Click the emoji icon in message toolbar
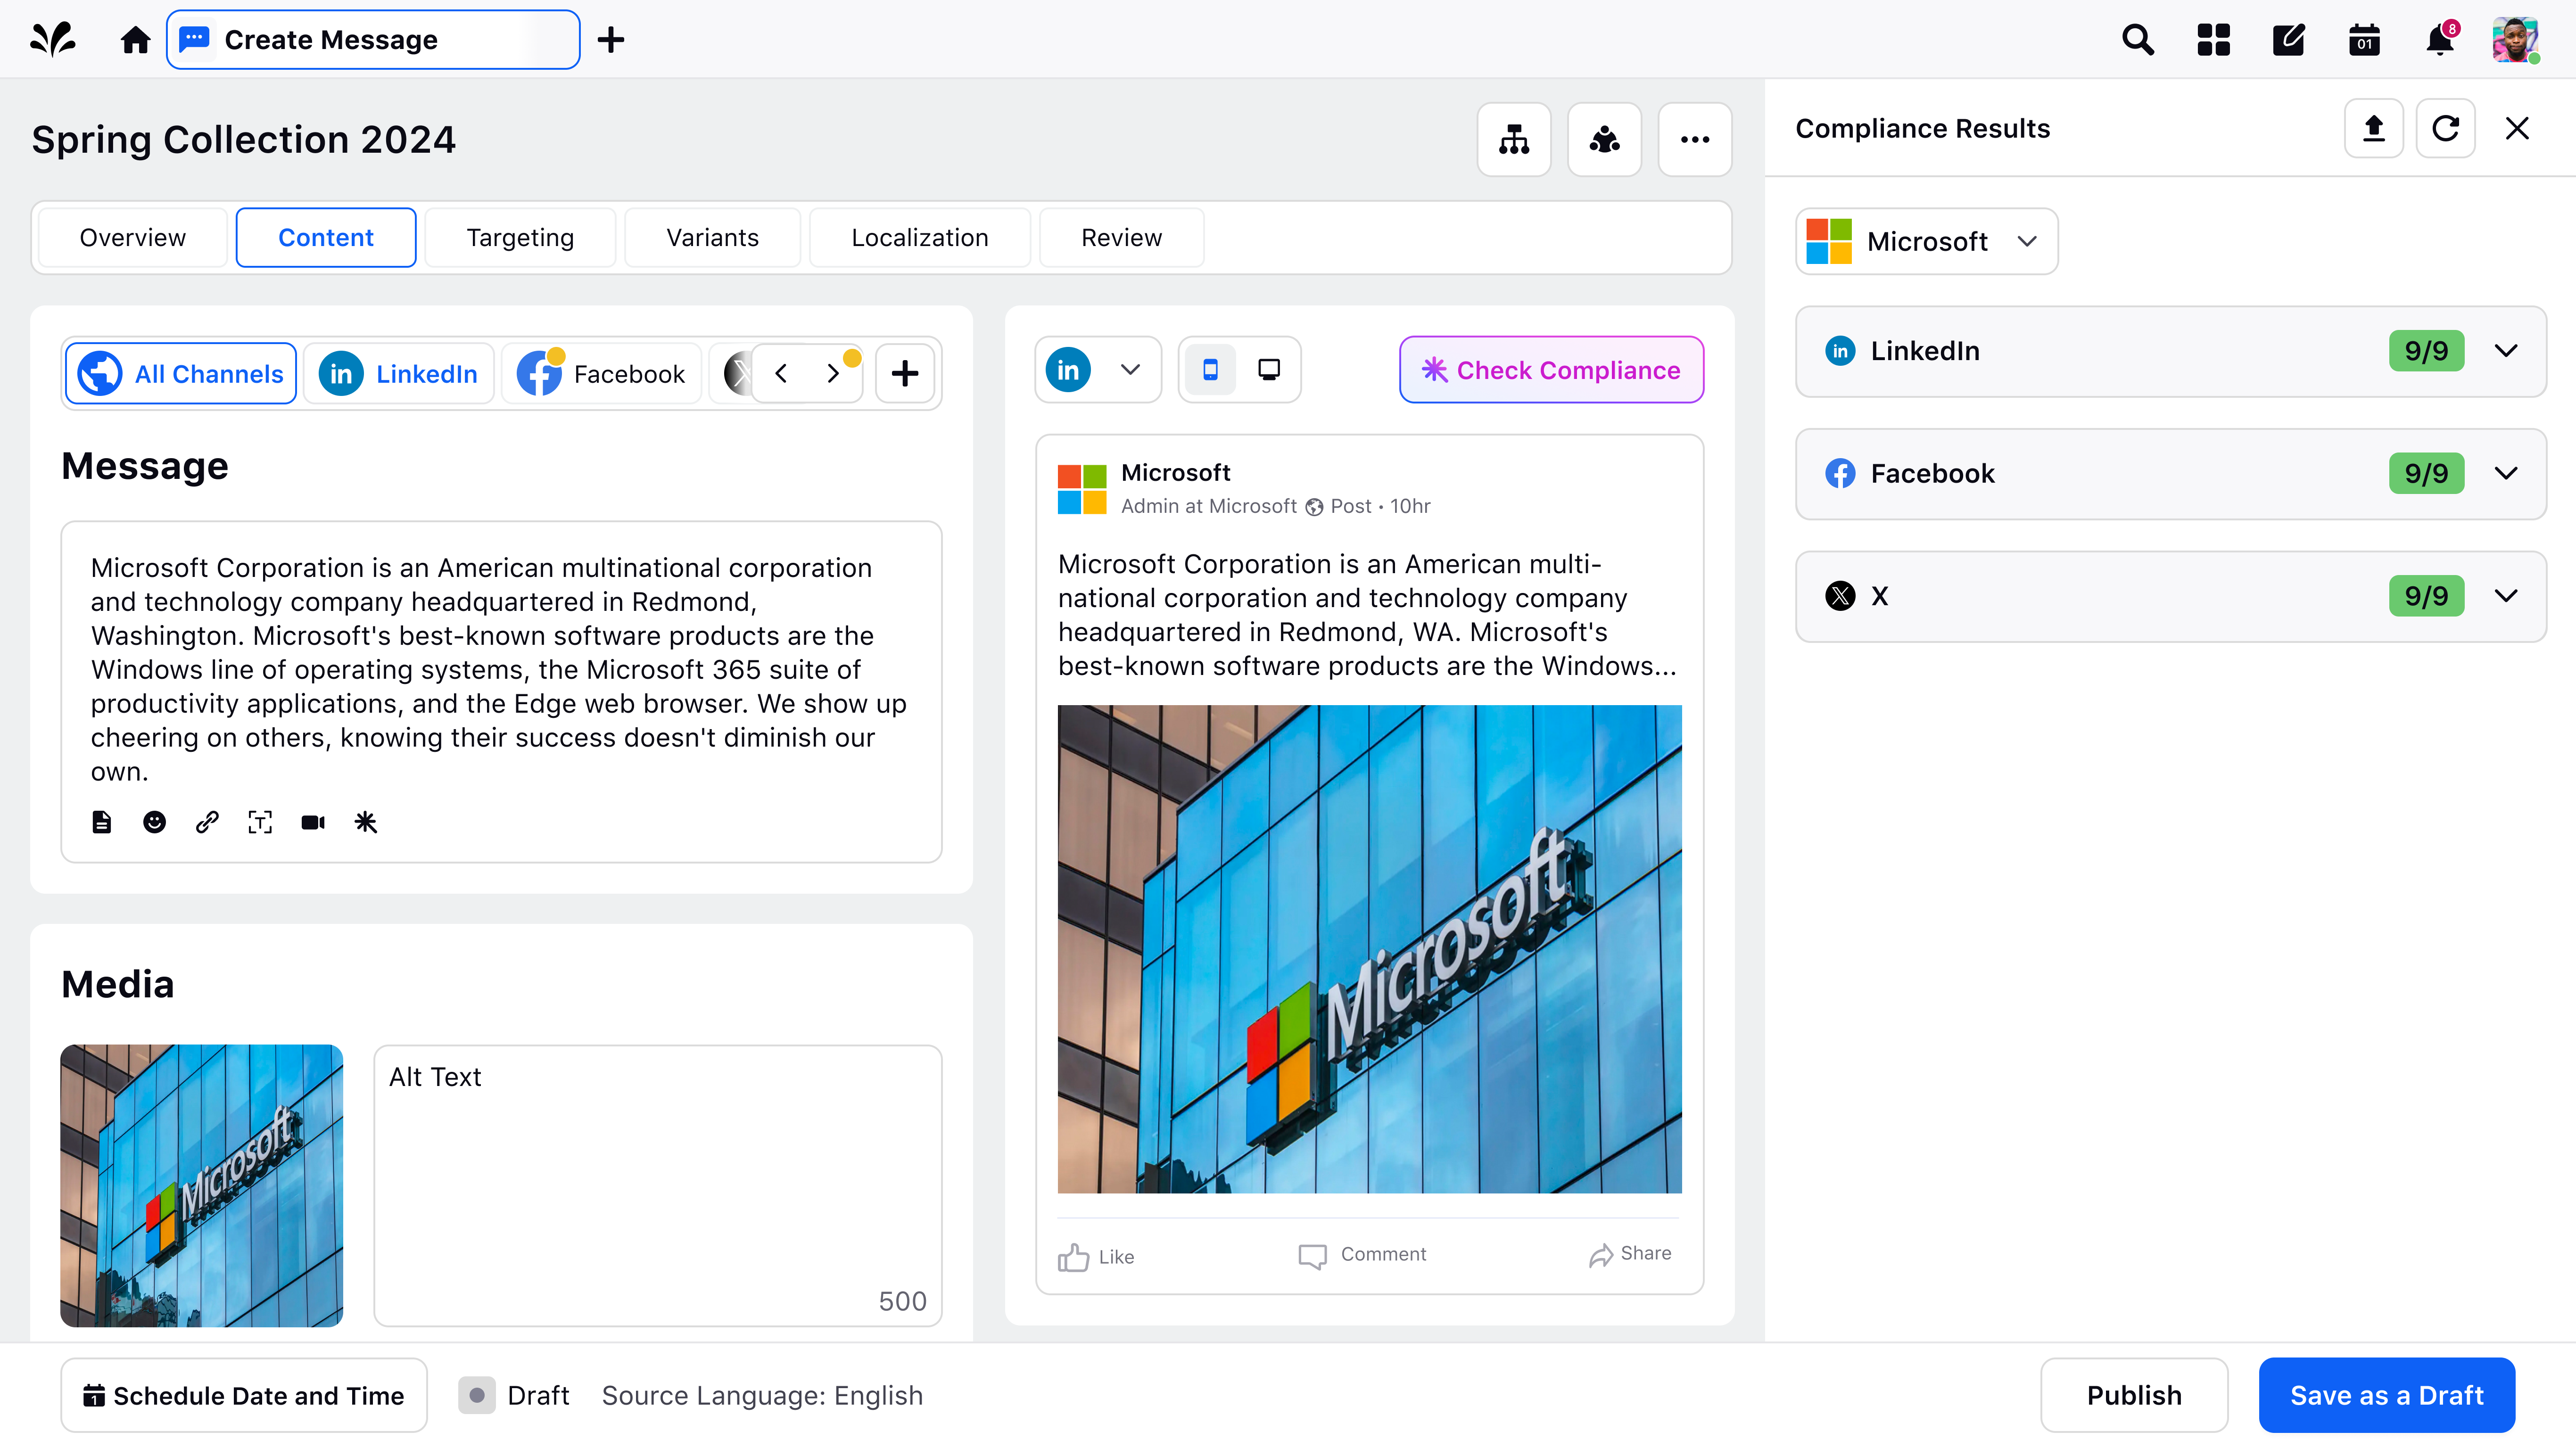The image size is (2576, 1448). point(154,822)
